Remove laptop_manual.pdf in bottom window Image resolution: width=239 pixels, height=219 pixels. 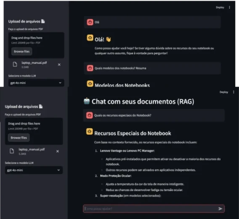pos(58,151)
